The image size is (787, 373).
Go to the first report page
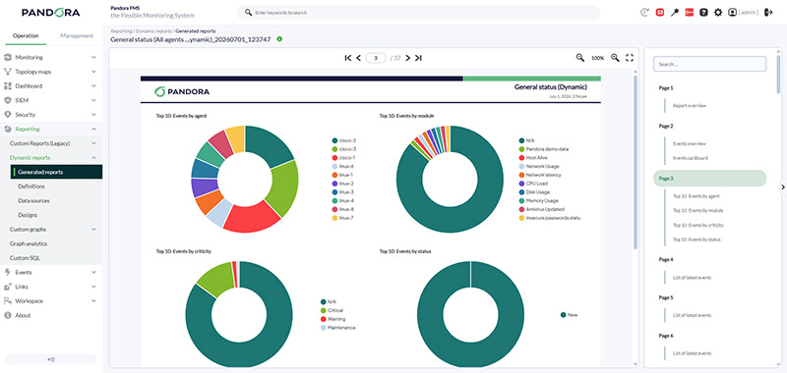pyautogui.click(x=348, y=58)
